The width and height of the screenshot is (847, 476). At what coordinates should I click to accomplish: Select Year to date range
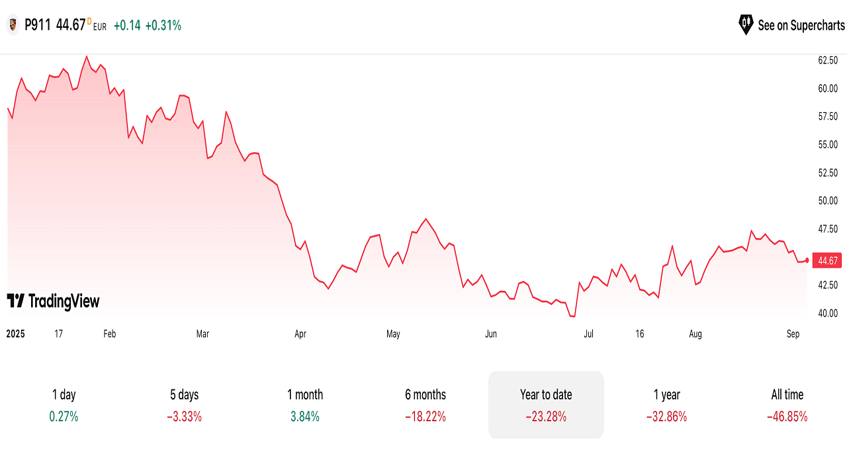click(x=546, y=405)
